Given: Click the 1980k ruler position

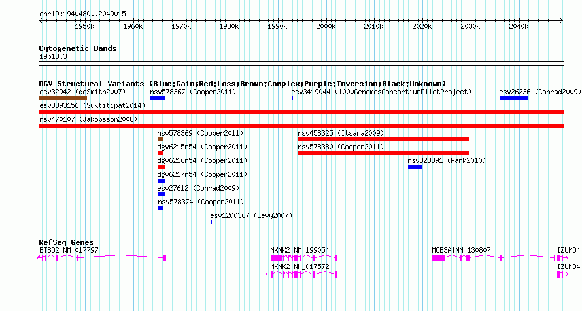Looking at the screenshot, I should pos(229,27).
